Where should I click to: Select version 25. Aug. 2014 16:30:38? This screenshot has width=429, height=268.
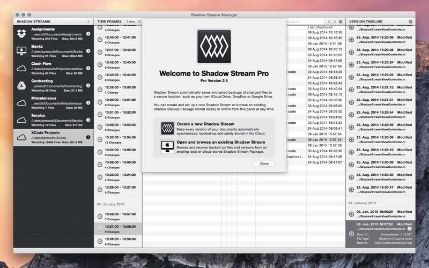tap(381, 165)
